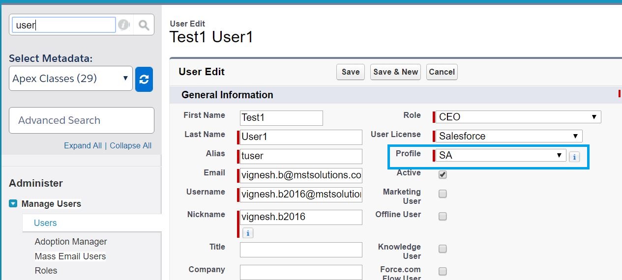
Task: Open Adoption Manager in the sidebar
Action: 71,242
